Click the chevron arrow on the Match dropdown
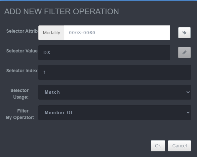 (188, 92)
